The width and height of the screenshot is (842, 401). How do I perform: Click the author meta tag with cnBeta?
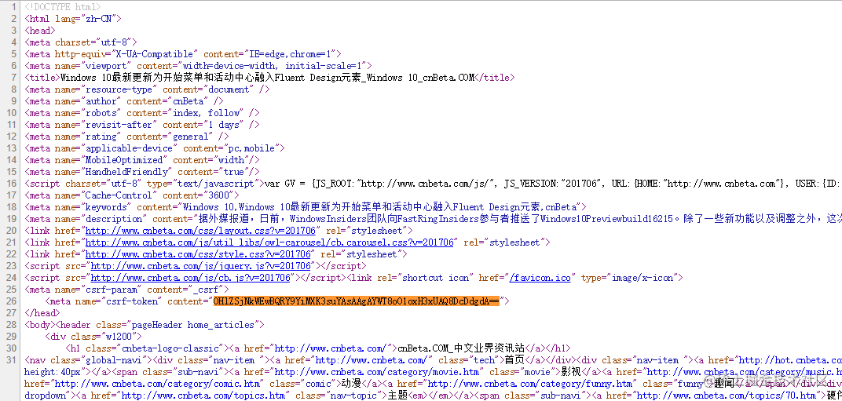tap(124, 101)
